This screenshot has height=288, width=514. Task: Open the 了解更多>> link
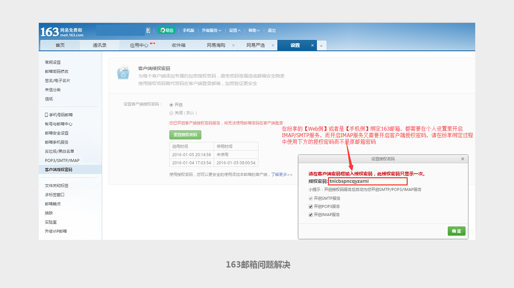(282, 174)
